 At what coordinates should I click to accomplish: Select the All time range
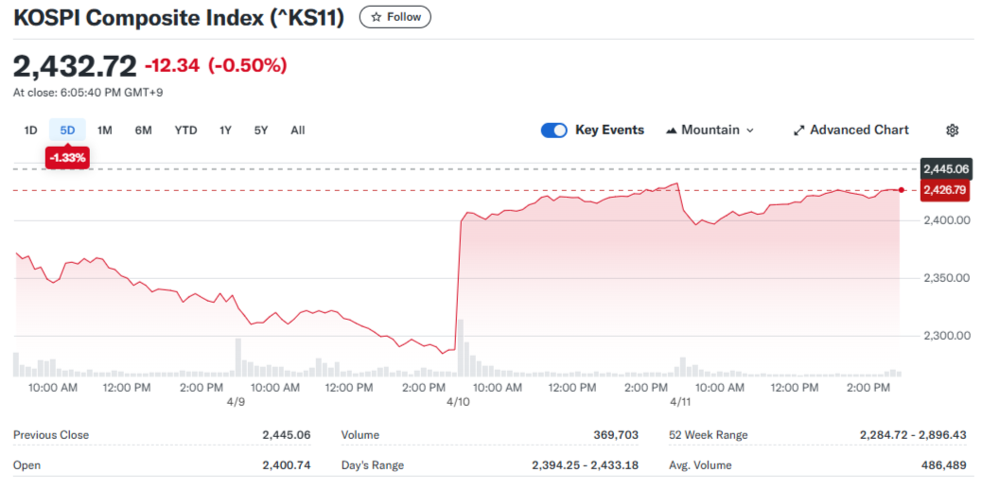coord(298,131)
